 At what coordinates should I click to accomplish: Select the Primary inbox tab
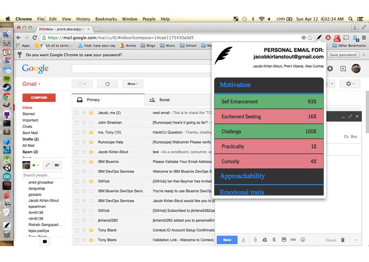point(108,100)
